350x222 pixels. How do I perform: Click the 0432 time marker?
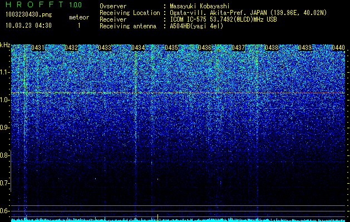(71, 48)
